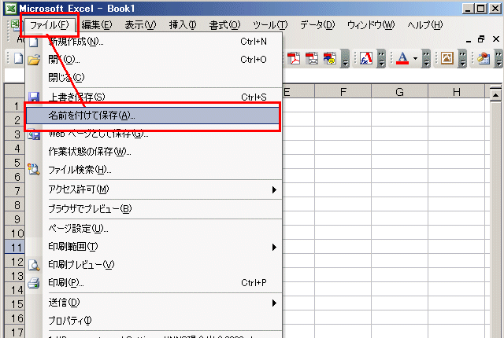The image size is (504, 338).
Task: Select row 5 header
Action: click(15, 163)
